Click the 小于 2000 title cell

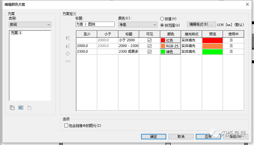pos(129,40)
